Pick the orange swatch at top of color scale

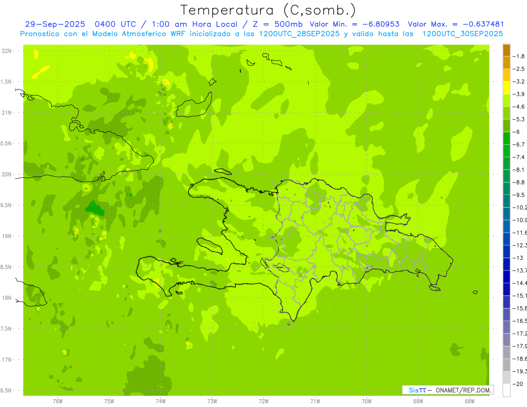pos(506,50)
